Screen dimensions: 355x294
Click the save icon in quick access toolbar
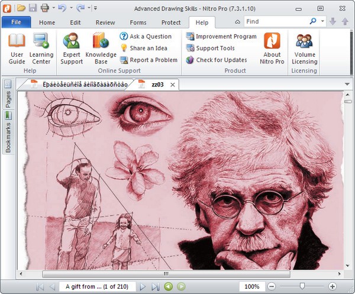[x=32, y=8]
